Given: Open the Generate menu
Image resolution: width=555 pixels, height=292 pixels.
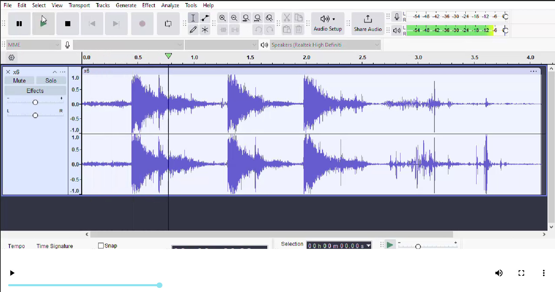Looking at the screenshot, I should [x=126, y=5].
